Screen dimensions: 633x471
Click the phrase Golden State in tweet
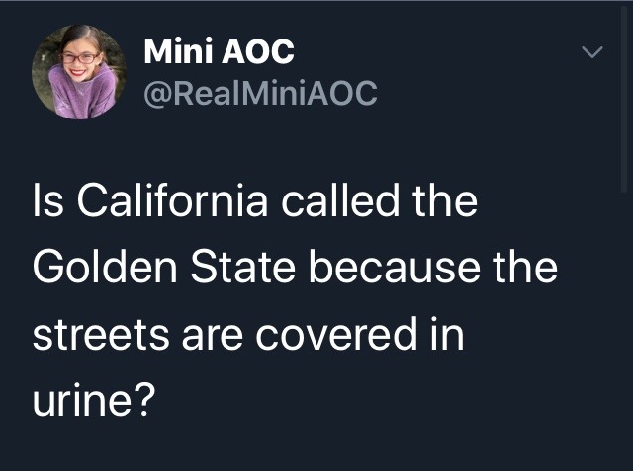coord(164,267)
